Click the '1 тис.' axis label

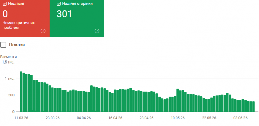[9, 79]
